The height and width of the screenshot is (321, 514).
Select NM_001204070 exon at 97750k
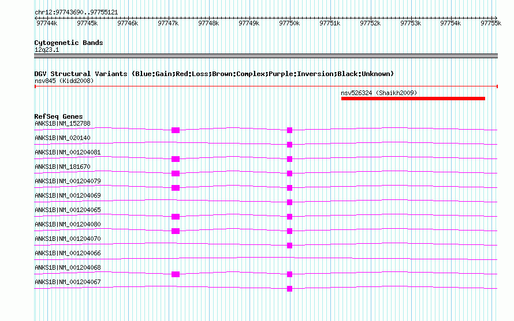(x=289, y=246)
